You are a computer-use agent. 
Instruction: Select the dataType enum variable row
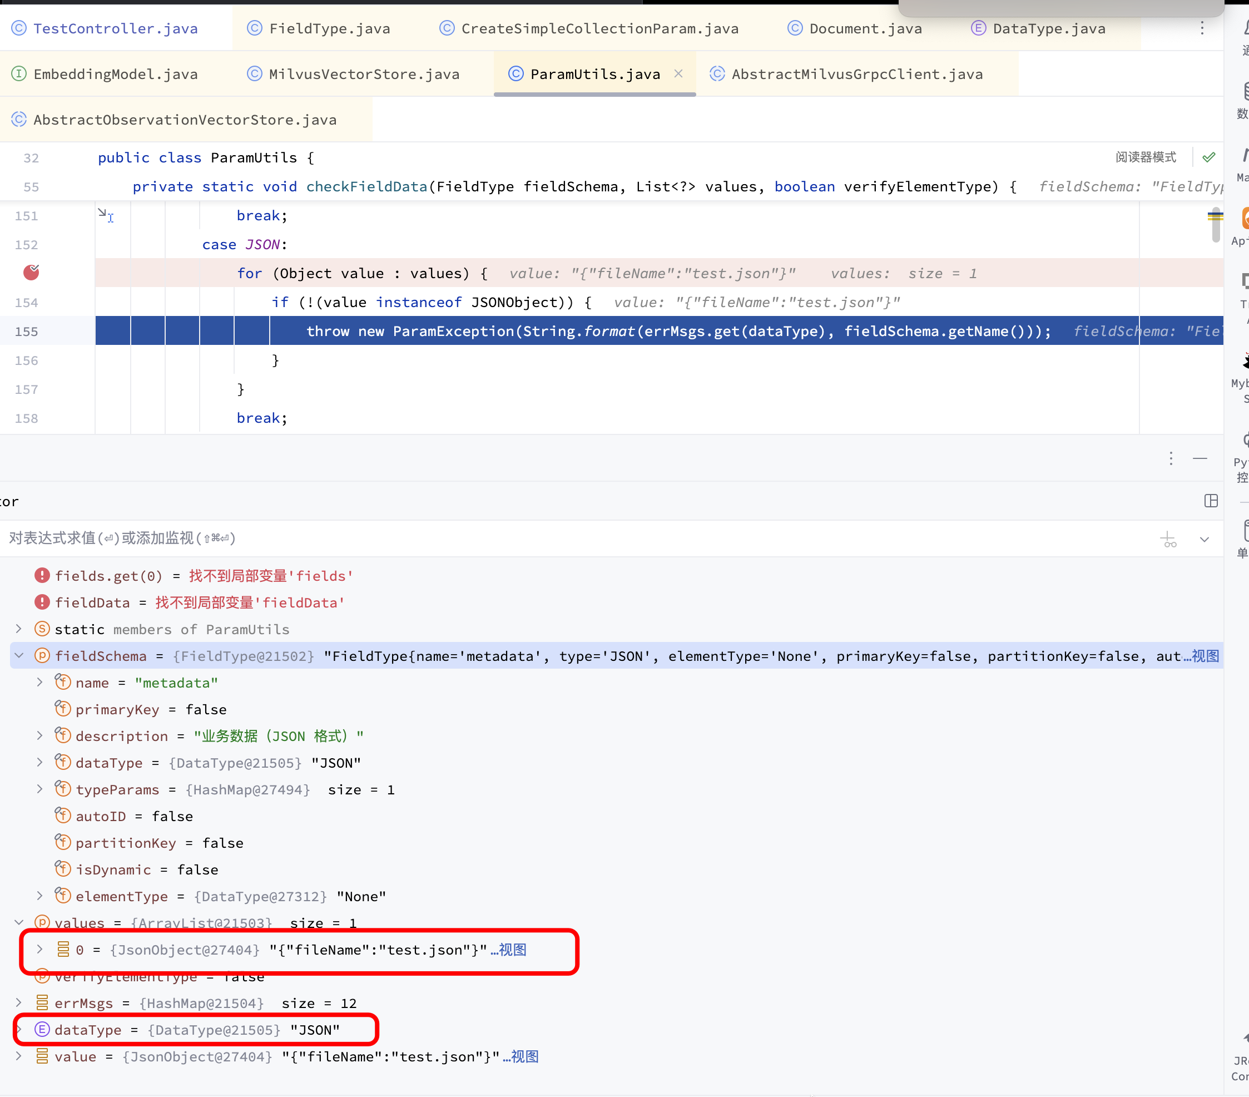611,1030
